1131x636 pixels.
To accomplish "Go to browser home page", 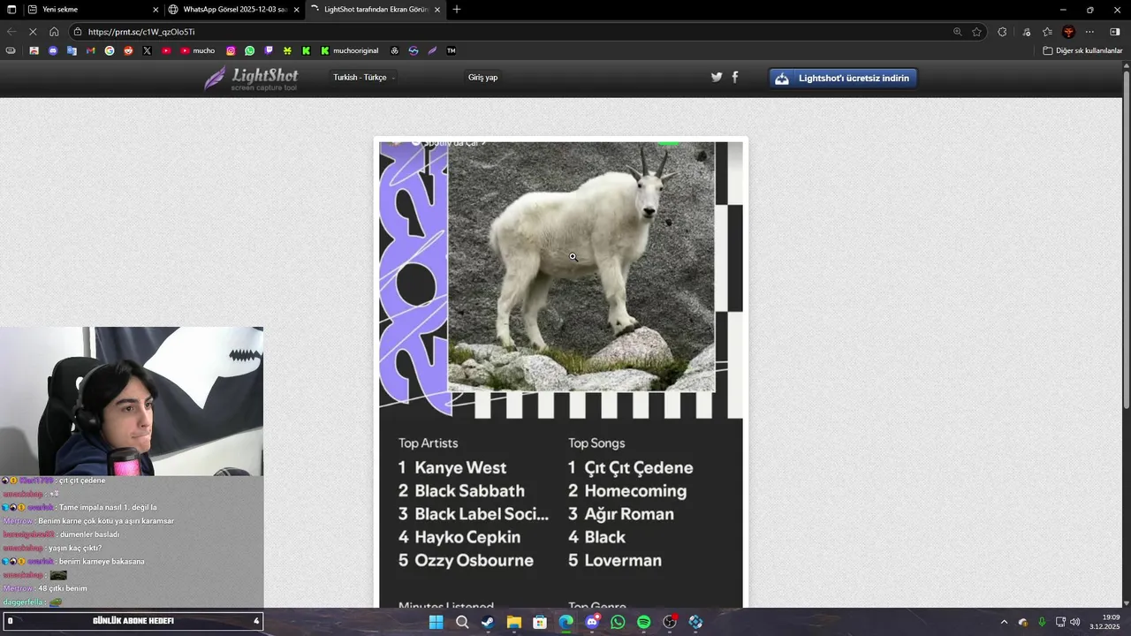I will click(x=54, y=32).
